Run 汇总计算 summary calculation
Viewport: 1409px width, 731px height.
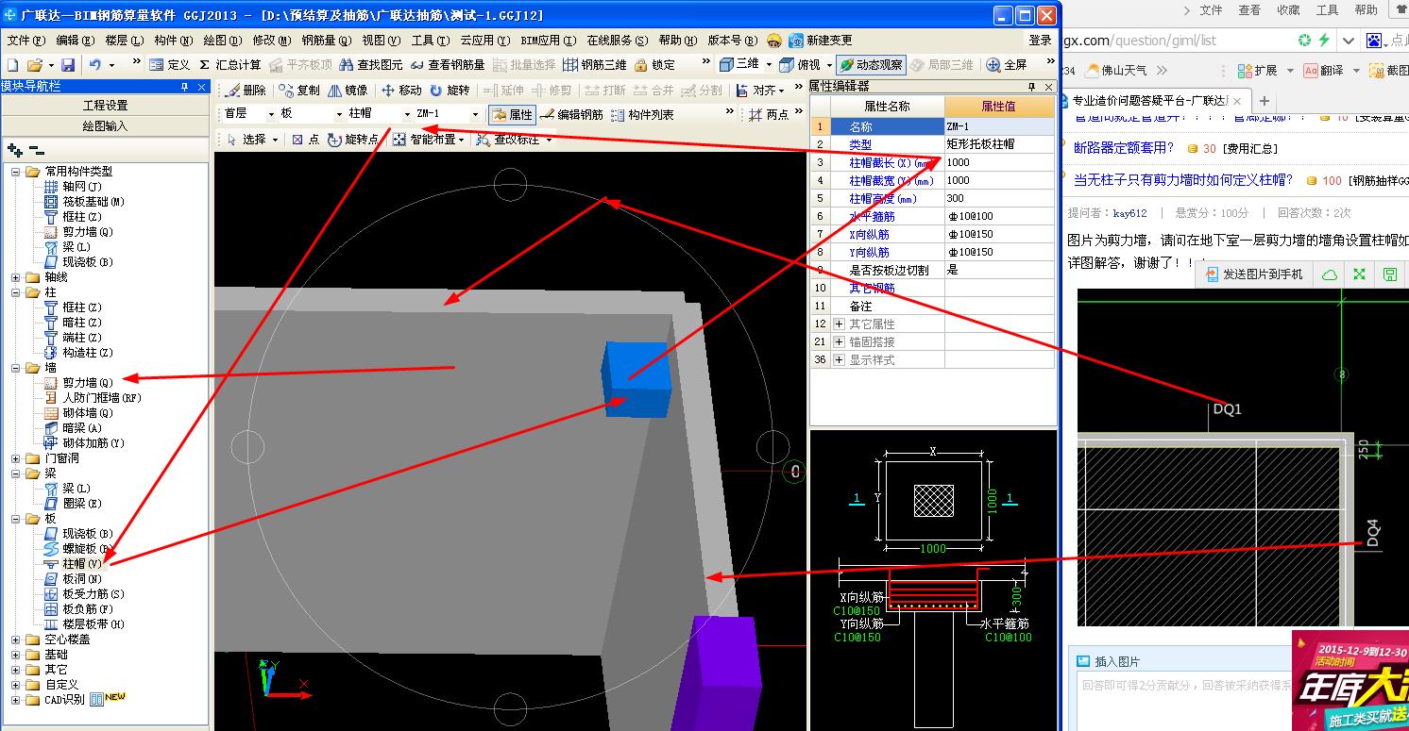click(x=229, y=65)
